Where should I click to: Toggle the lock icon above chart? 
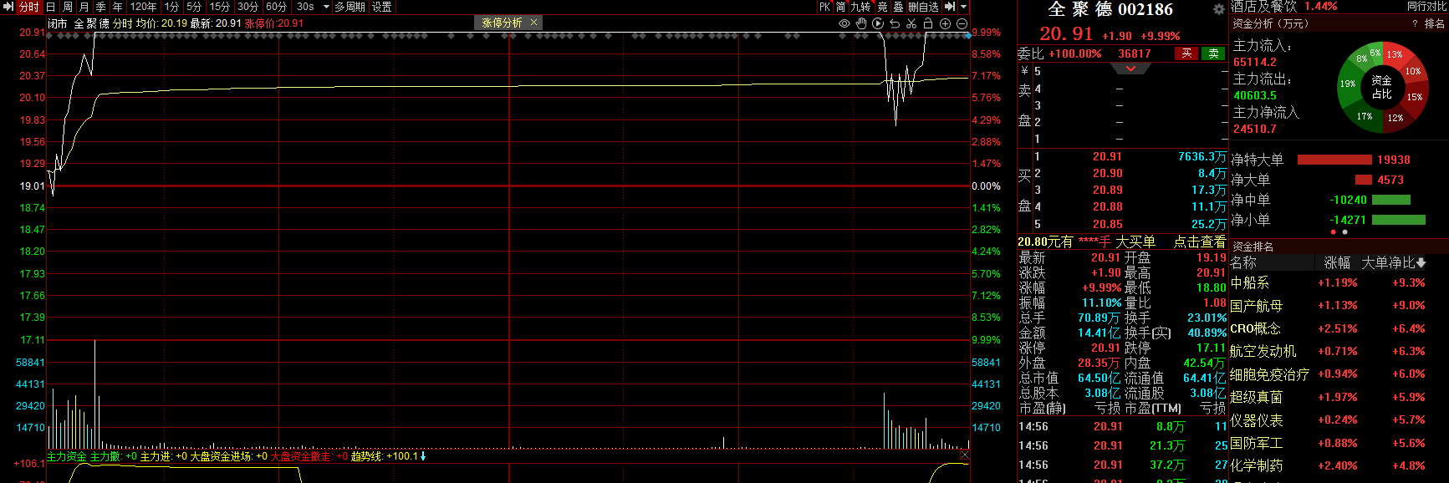[928, 23]
